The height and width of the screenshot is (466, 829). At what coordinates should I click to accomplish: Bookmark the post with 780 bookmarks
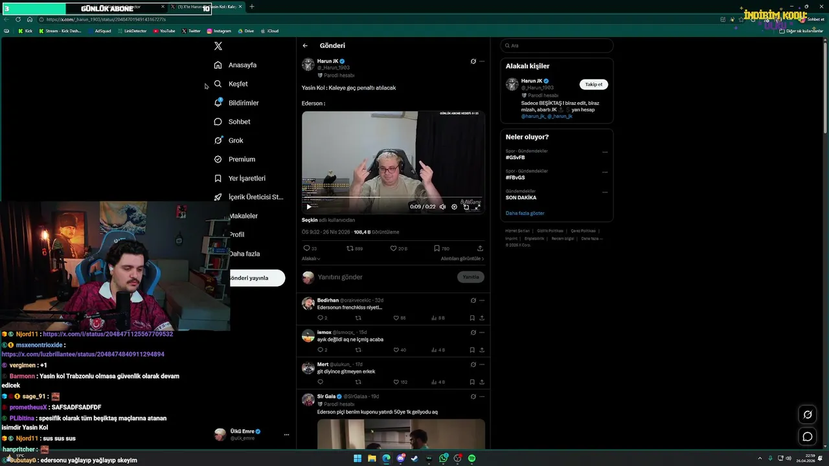coord(441,248)
